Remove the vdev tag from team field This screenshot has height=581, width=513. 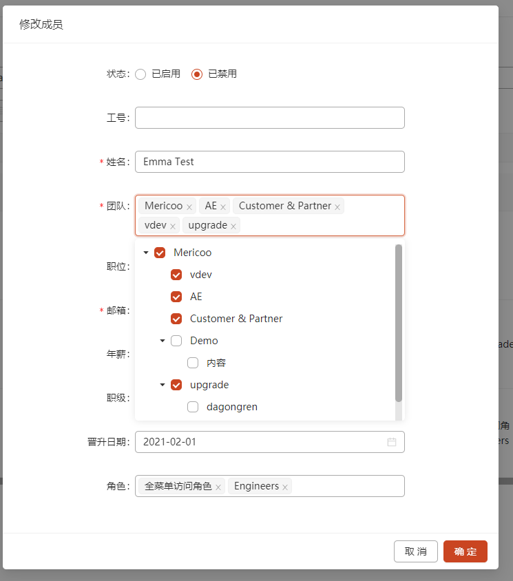173,226
